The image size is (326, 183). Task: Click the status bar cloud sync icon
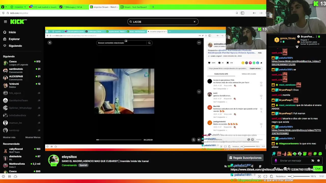[16, 176]
